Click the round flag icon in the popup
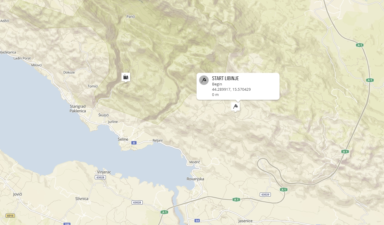 (204, 80)
